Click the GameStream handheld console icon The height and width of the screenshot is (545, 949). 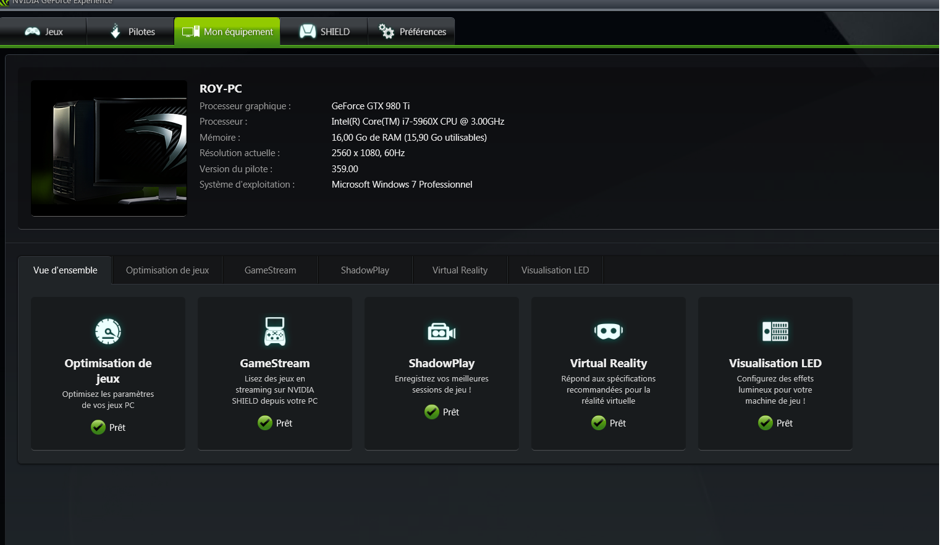click(275, 331)
